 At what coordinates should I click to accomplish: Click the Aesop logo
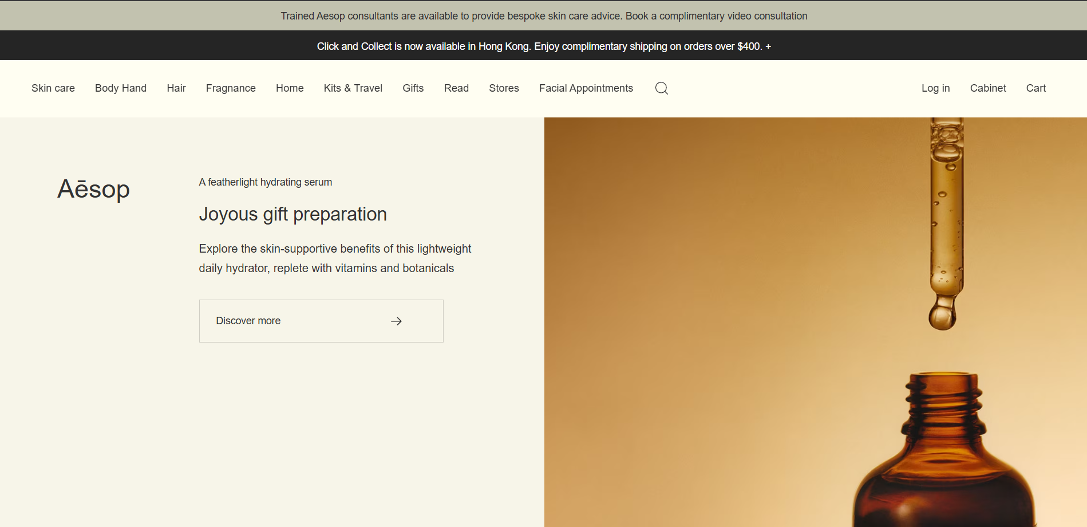point(94,189)
